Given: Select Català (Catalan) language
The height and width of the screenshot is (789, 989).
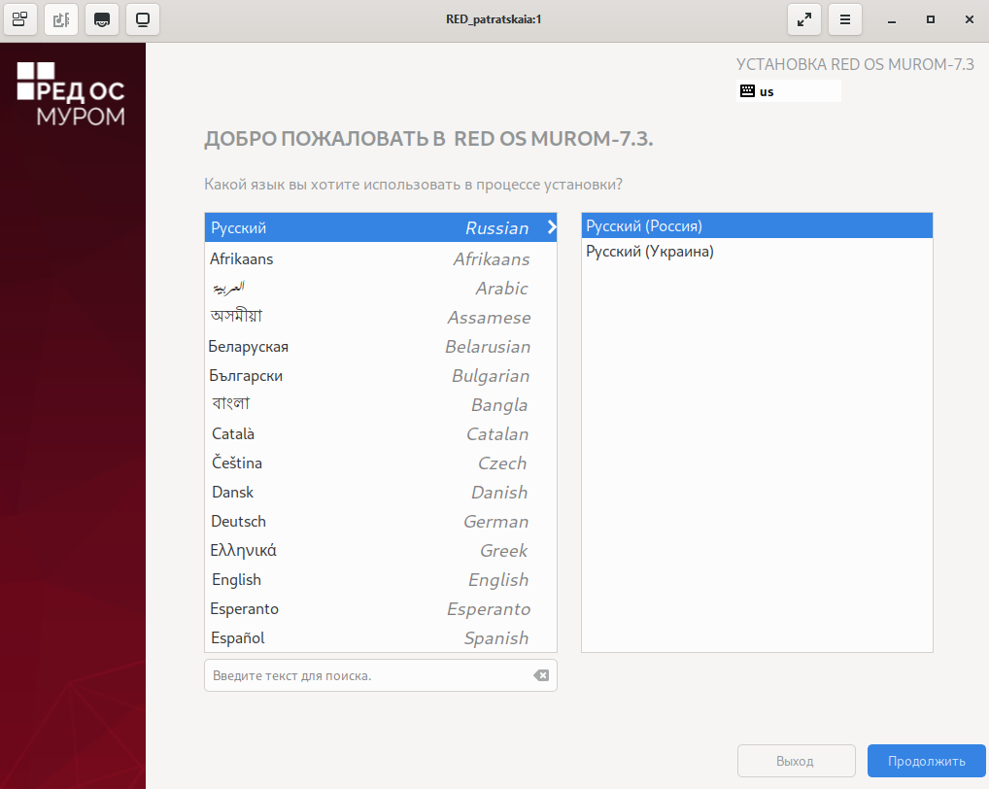Looking at the screenshot, I should (380, 434).
